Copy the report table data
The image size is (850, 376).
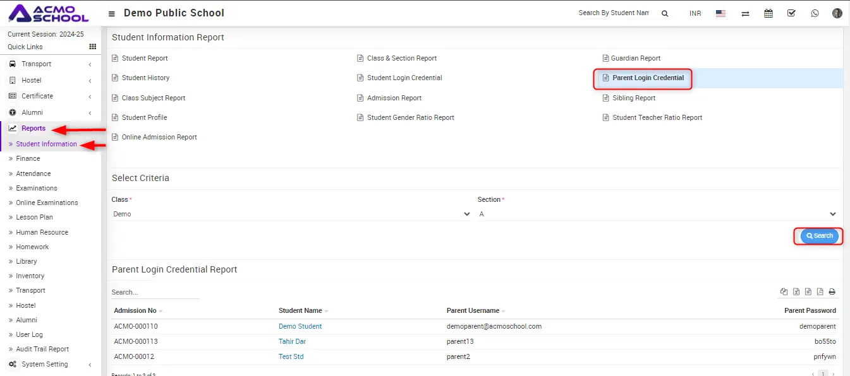click(784, 291)
